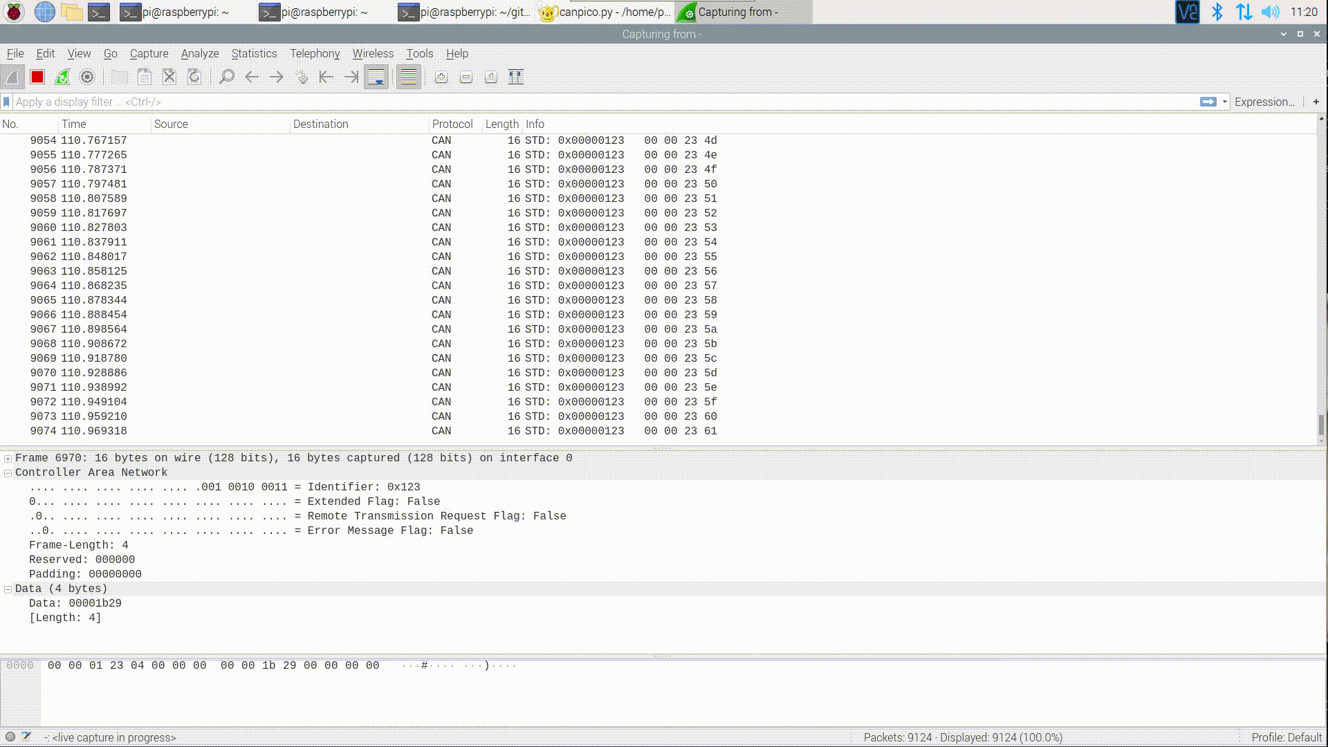
Task: Expand the Data (4 bytes) tree node
Action: point(8,589)
